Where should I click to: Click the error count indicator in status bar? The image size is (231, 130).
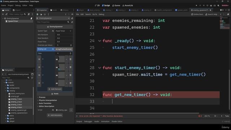[x=200, y=116]
